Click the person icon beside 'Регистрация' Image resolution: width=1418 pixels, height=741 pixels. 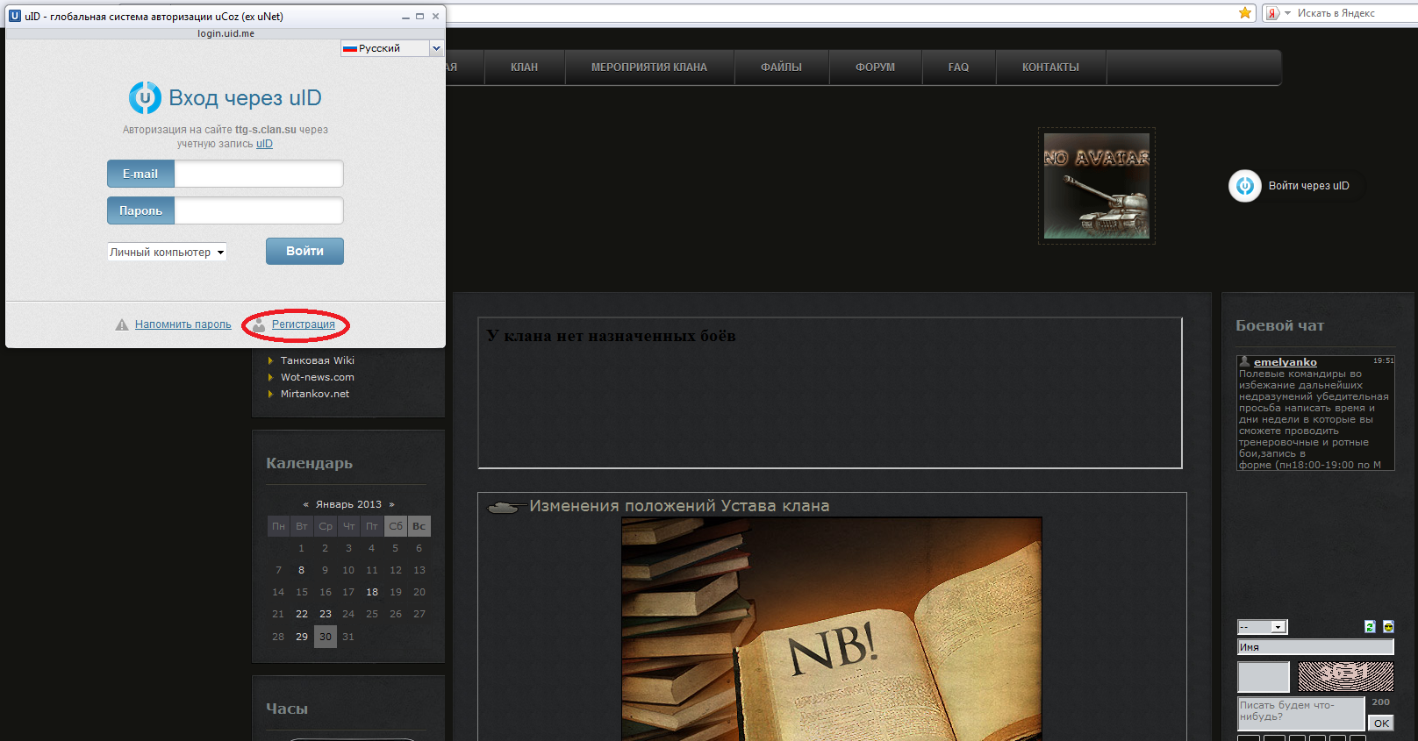(x=259, y=324)
